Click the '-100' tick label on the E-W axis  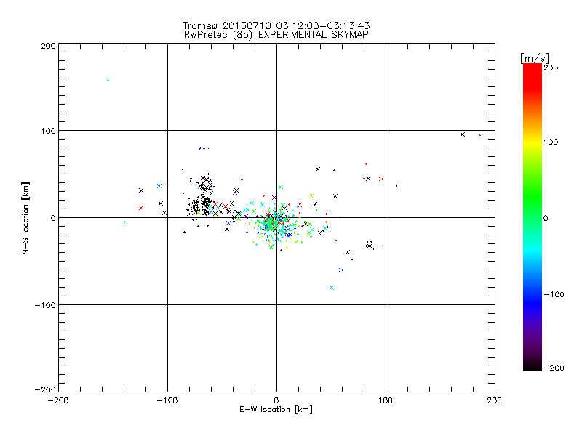[x=167, y=401]
